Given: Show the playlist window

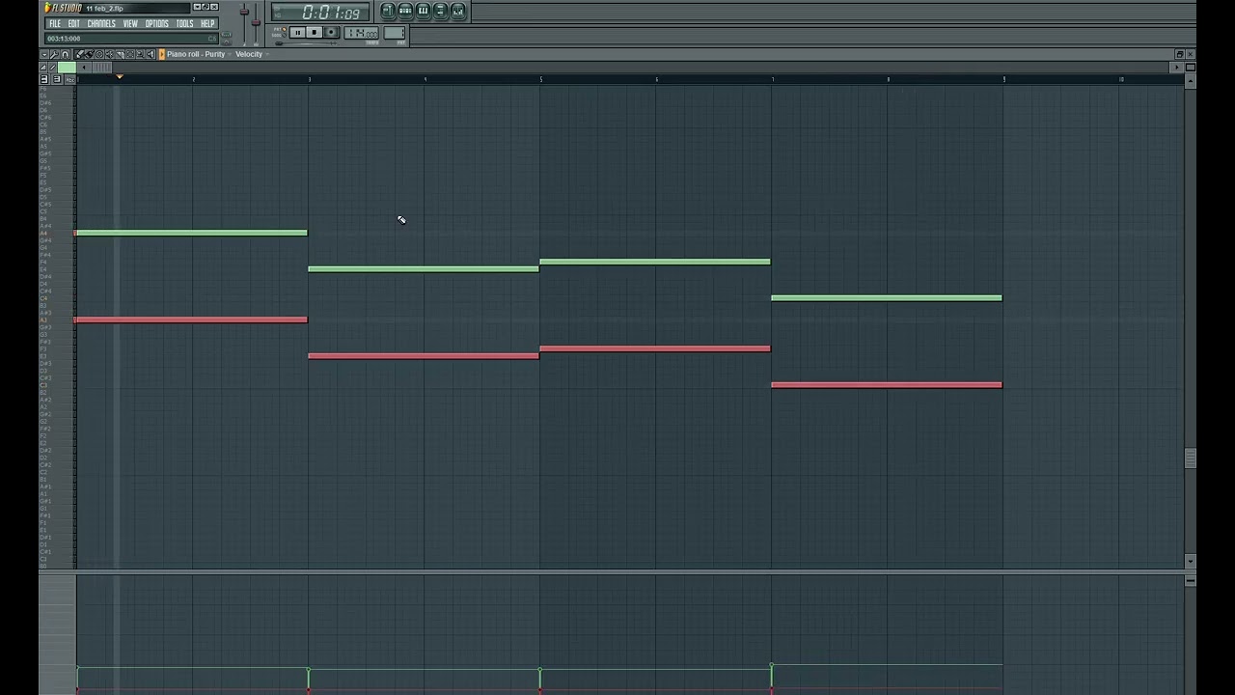Looking at the screenshot, I should coord(388,11).
